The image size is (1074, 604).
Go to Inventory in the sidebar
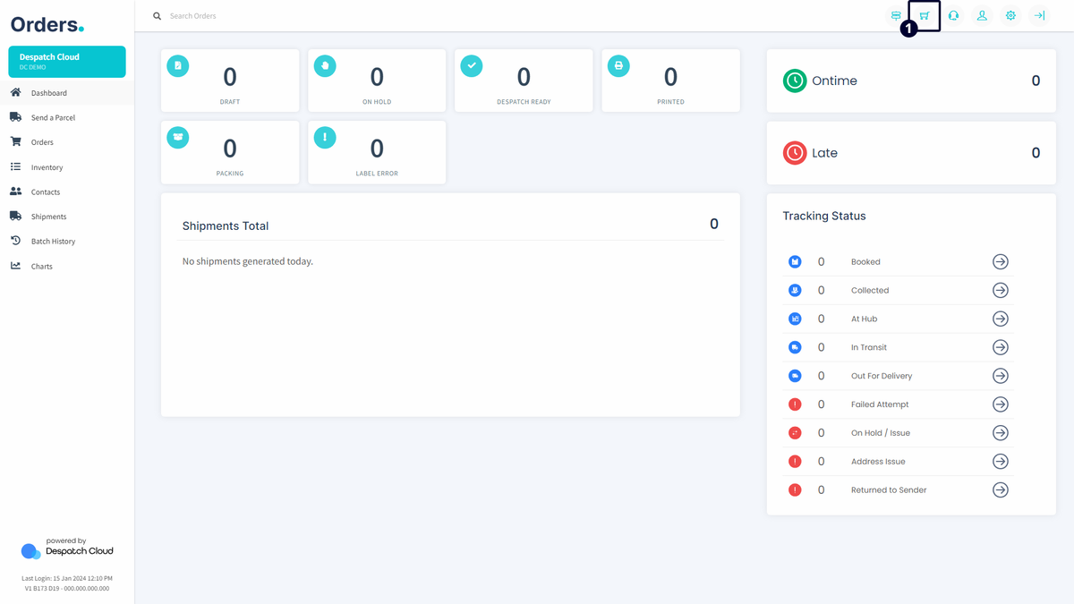pyautogui.click(x=47, y=167)
